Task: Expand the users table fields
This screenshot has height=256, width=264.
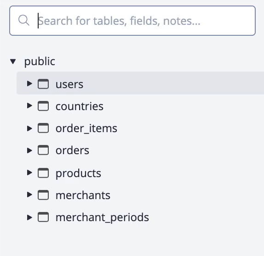Action: (29, 83)
